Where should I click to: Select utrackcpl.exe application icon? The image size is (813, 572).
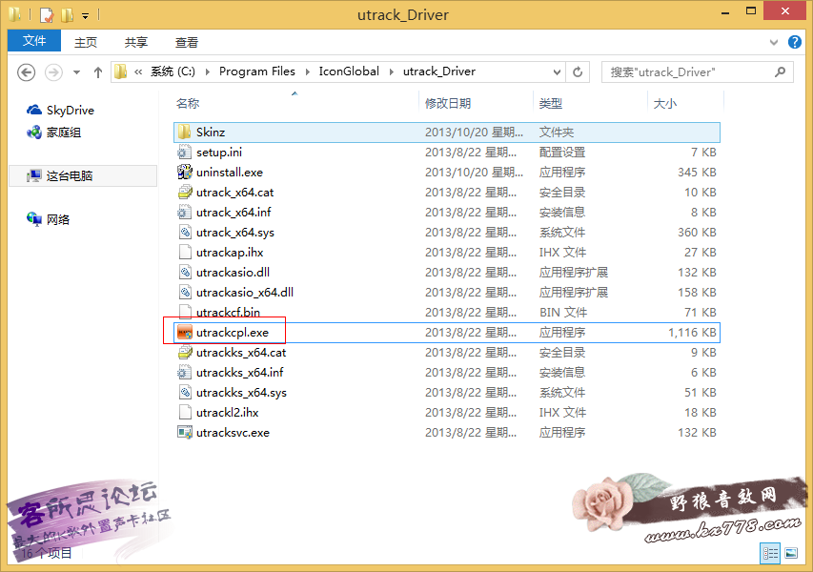[185, 333]
